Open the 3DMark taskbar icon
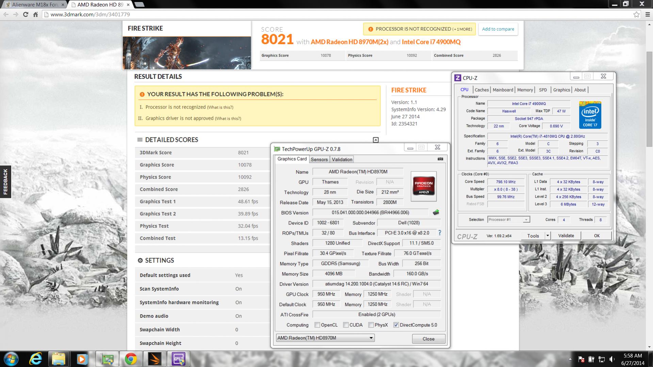Screen dimensions: 653x367 pyautogui.click(x=154, y=359)
